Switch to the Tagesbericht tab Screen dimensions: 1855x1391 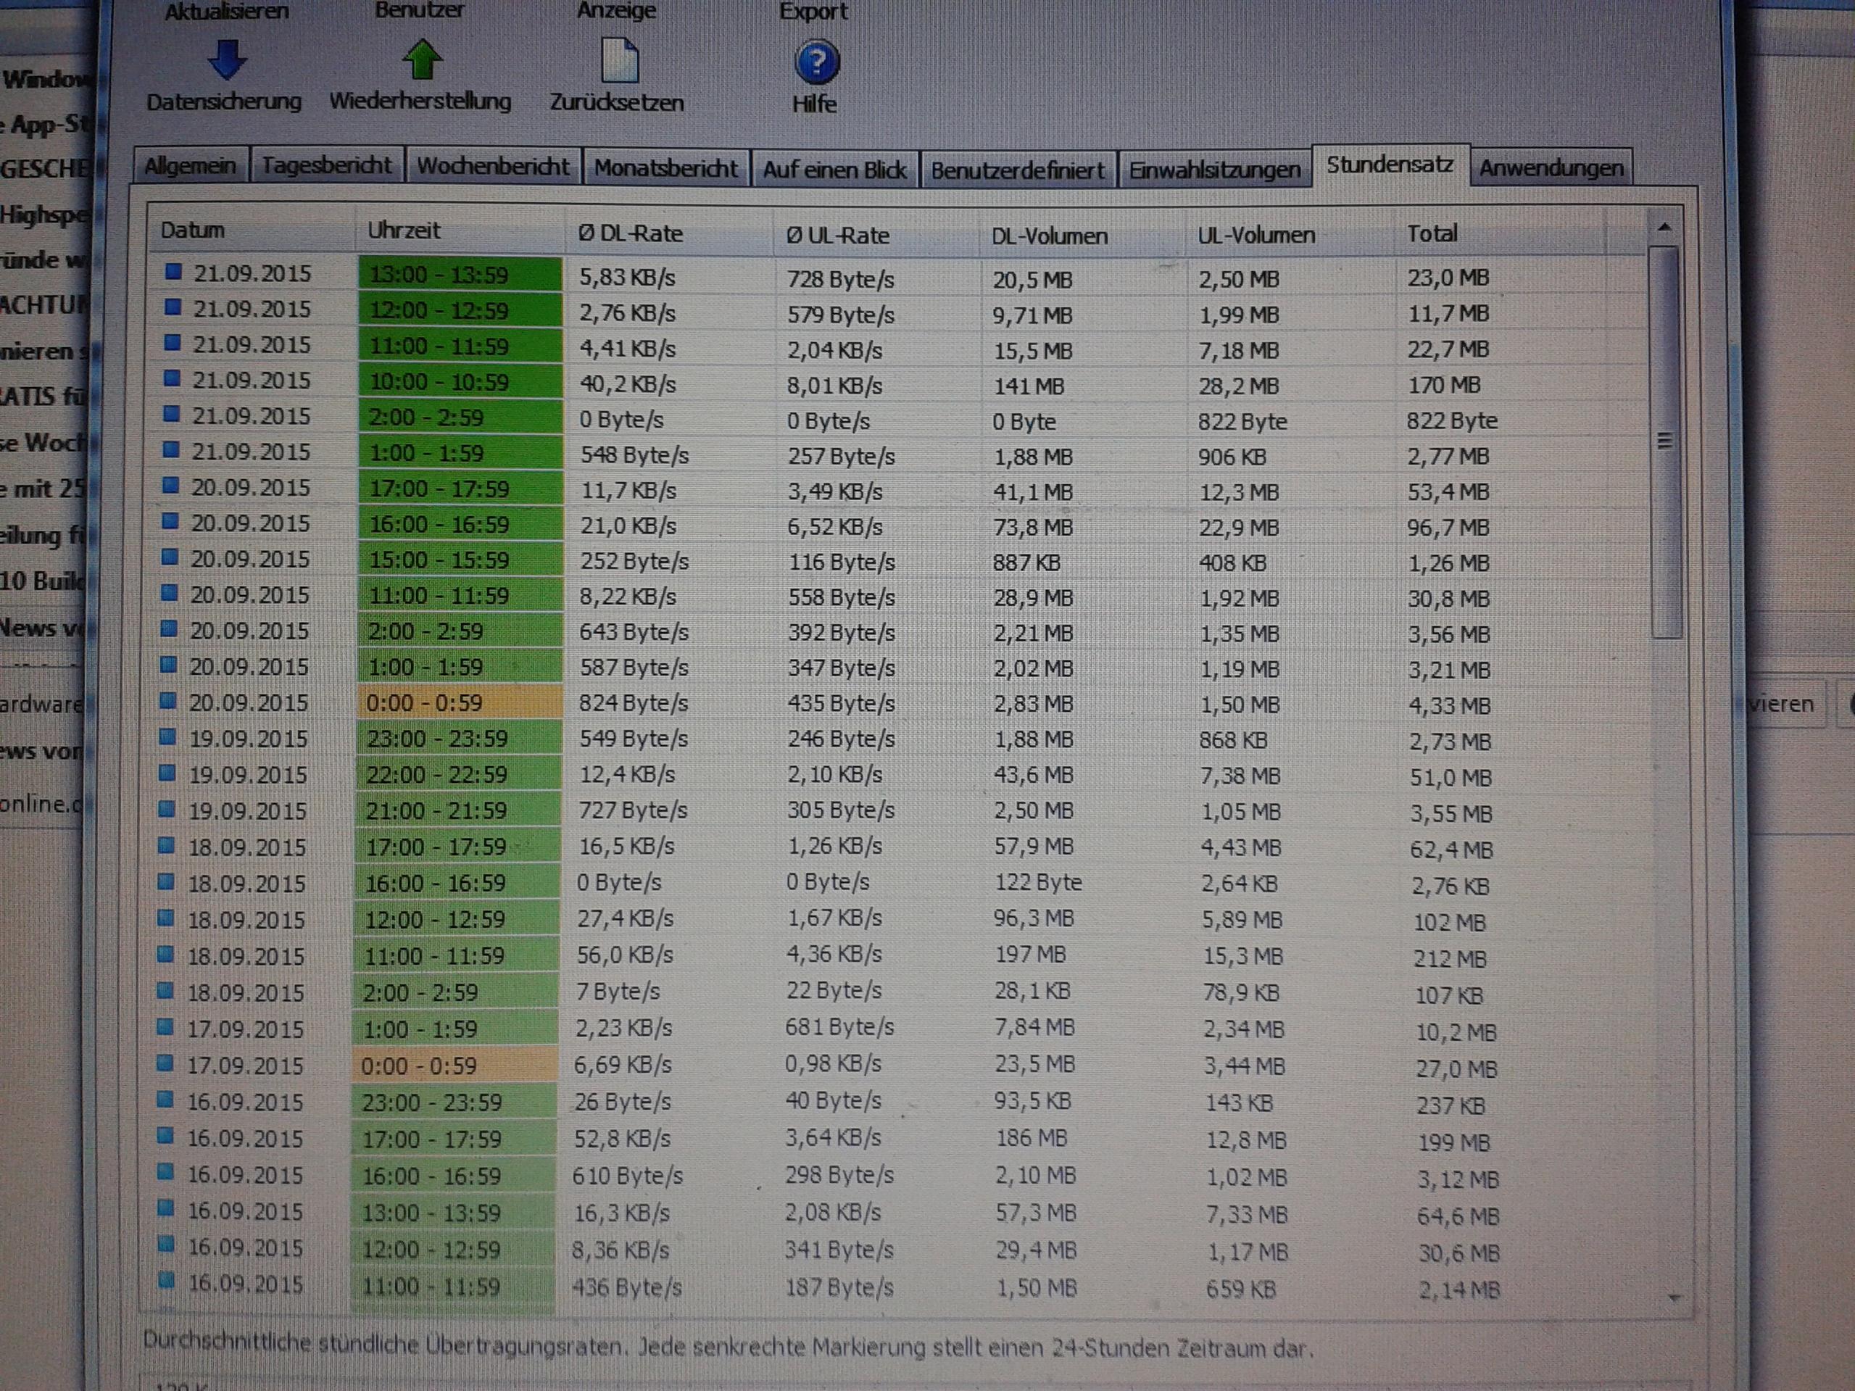click(x=326, y=165)
